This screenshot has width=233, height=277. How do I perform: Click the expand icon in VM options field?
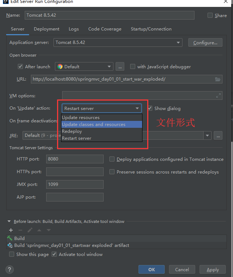click(218, 95)
